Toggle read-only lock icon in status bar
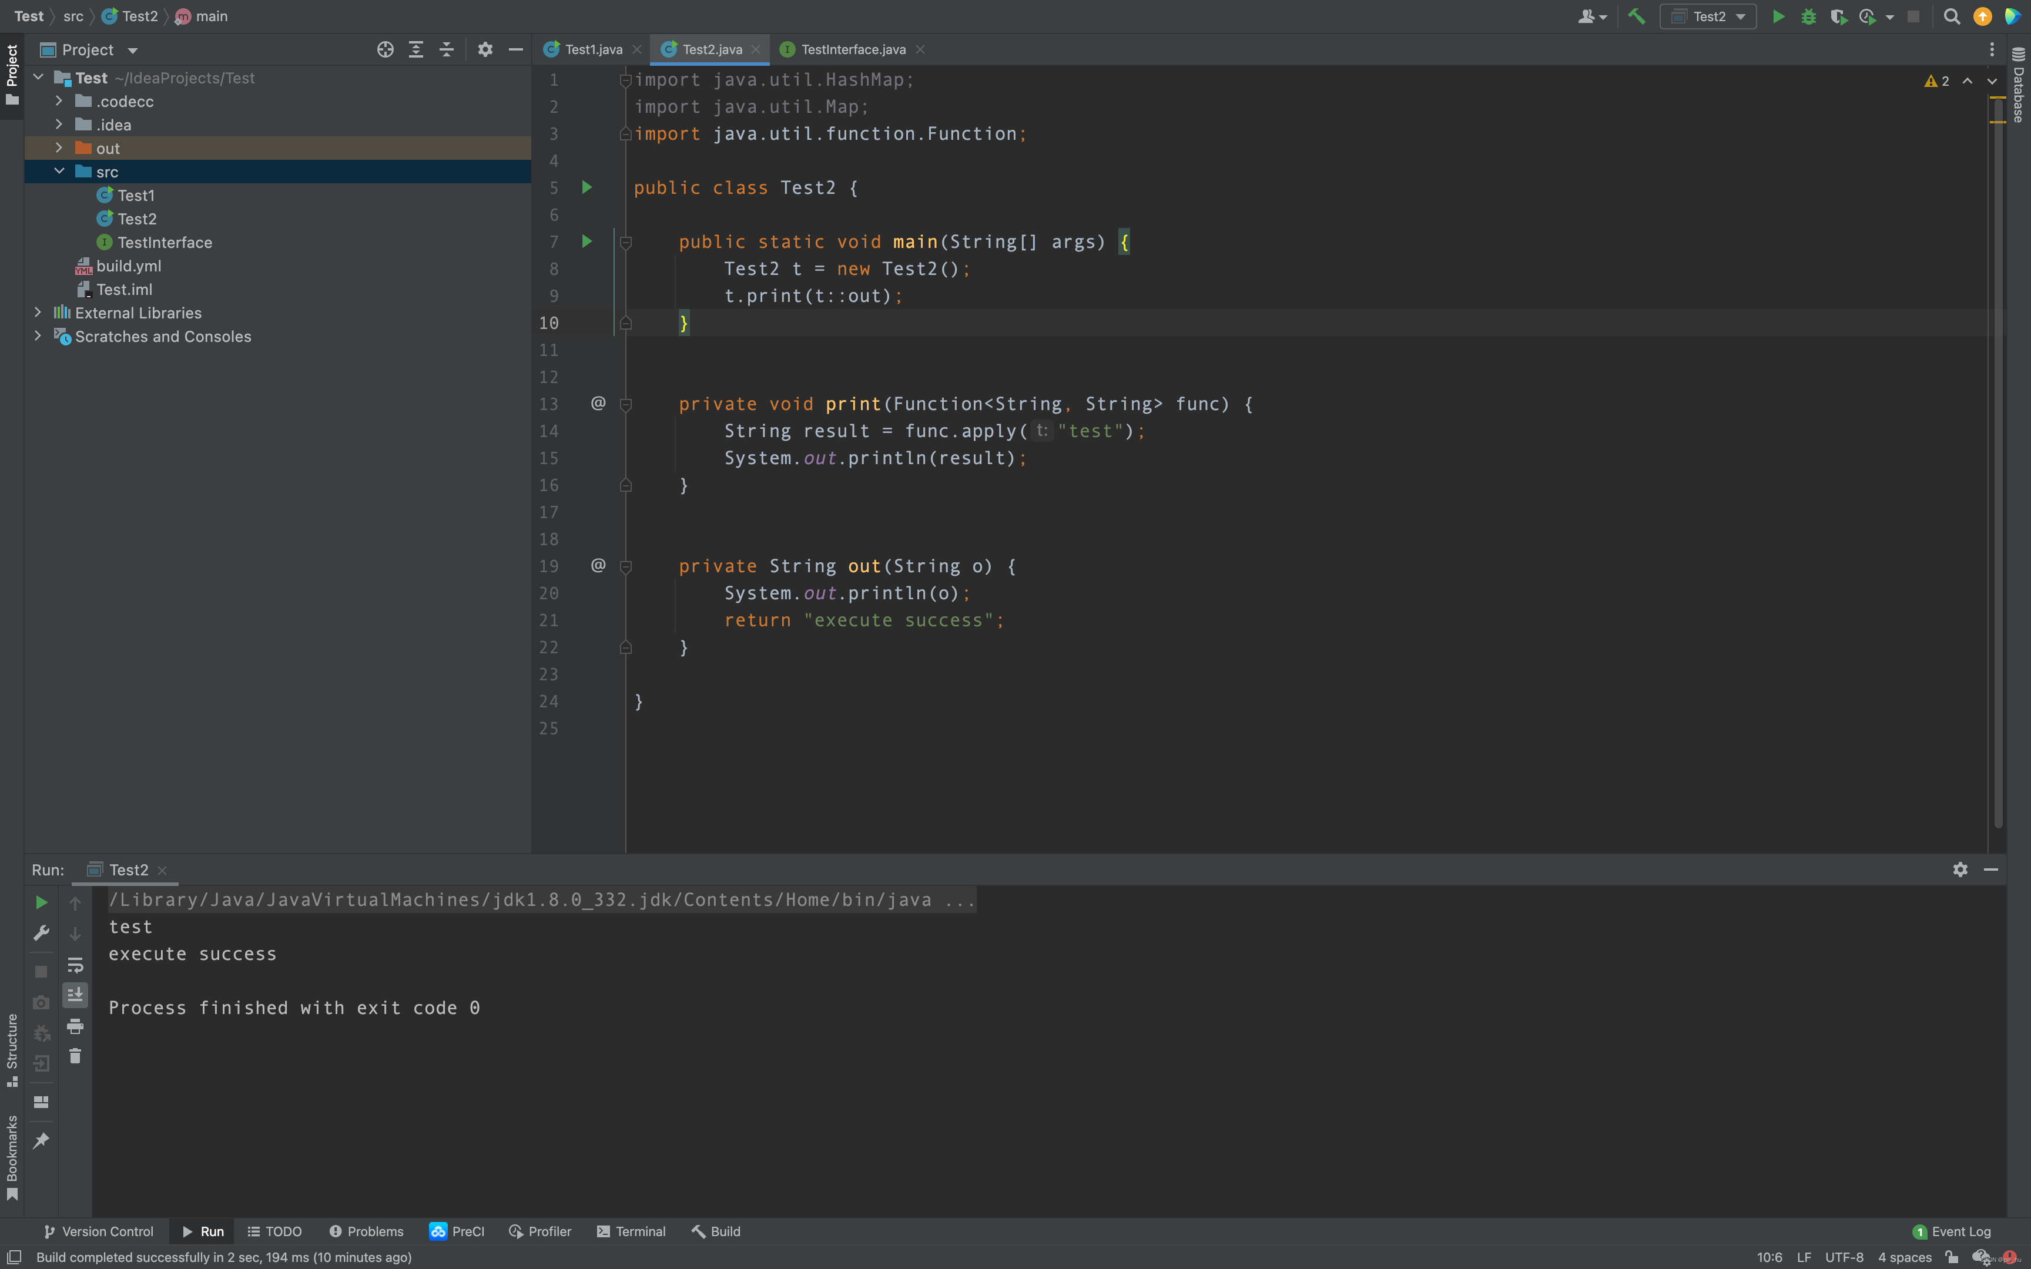 coord(1952,1257)
